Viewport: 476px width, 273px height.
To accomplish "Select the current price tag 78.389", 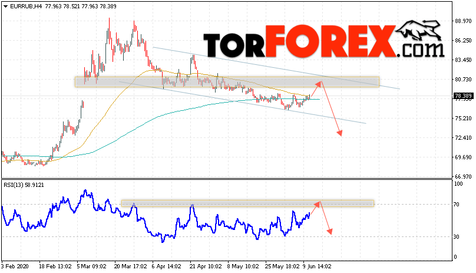I will click(463, 96).
